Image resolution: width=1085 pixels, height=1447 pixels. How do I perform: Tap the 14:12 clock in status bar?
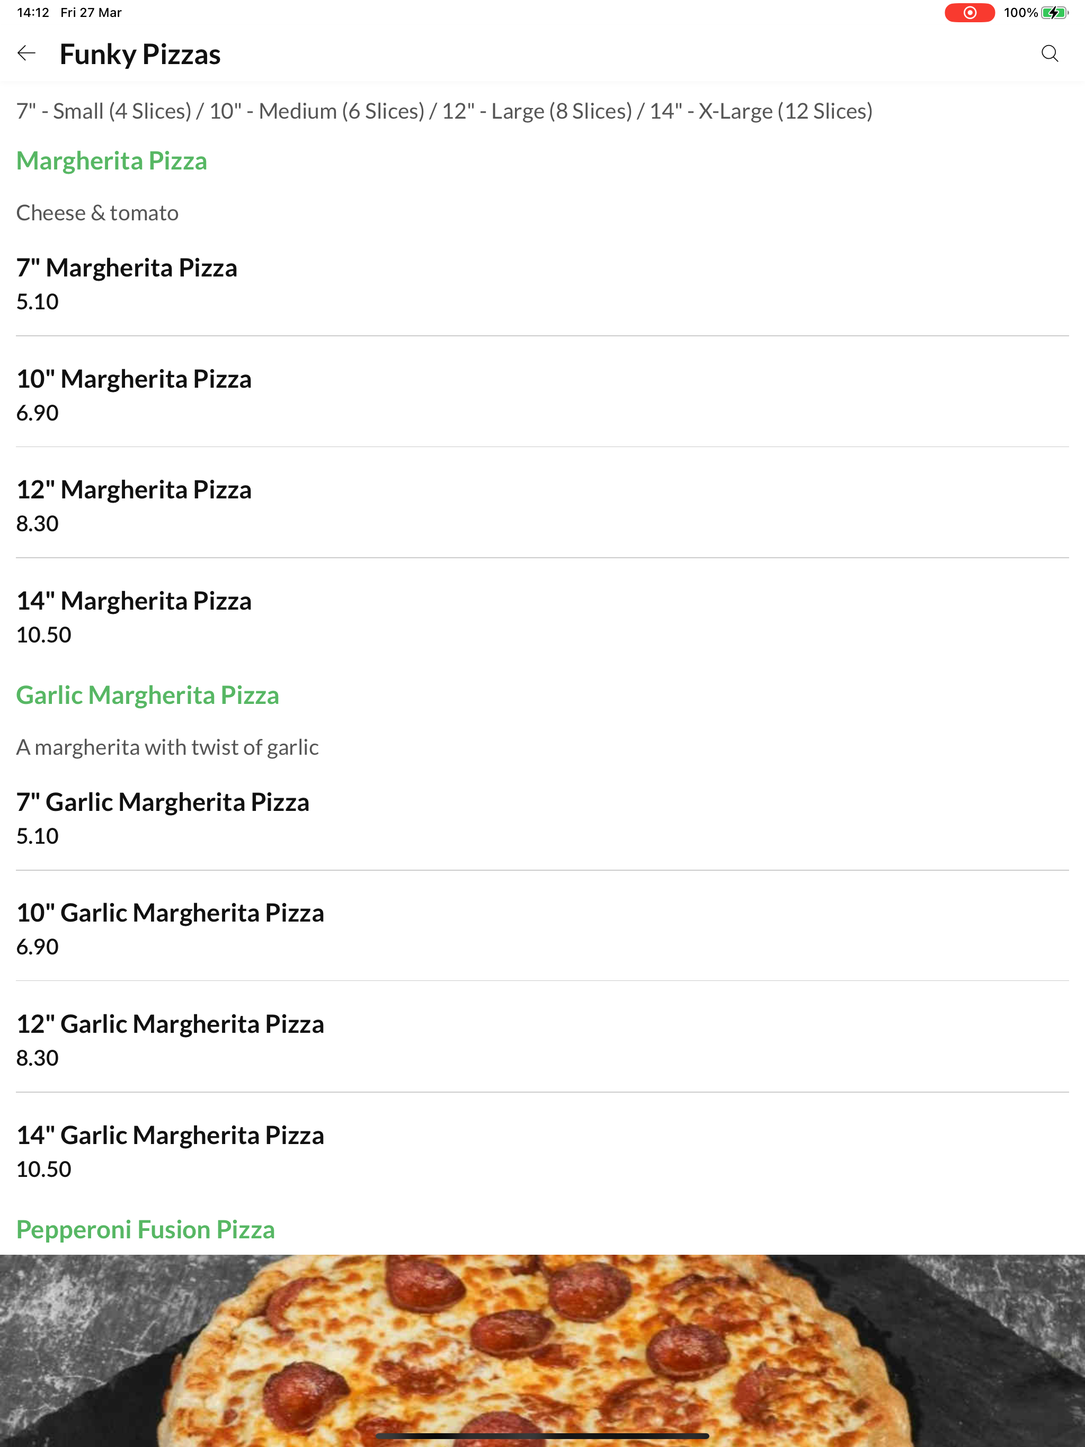33,12
